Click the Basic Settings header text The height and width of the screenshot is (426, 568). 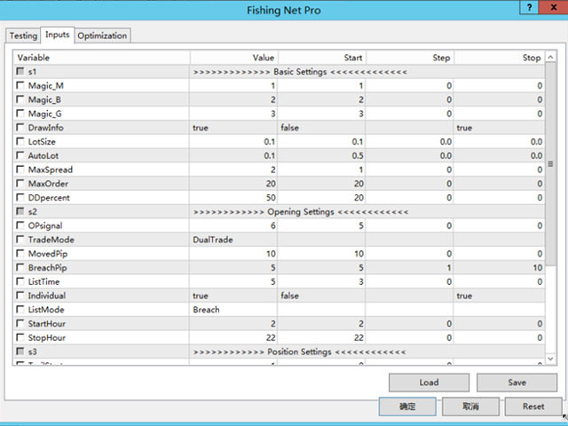point(300,72)
